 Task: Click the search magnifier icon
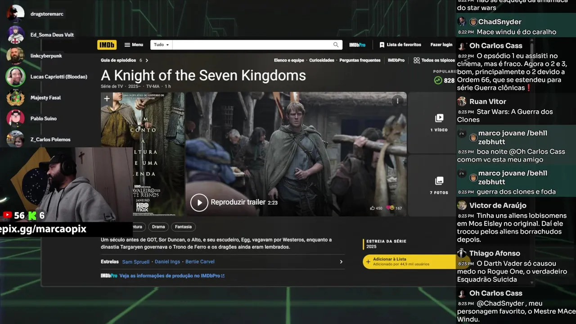(x=336, y=45)
